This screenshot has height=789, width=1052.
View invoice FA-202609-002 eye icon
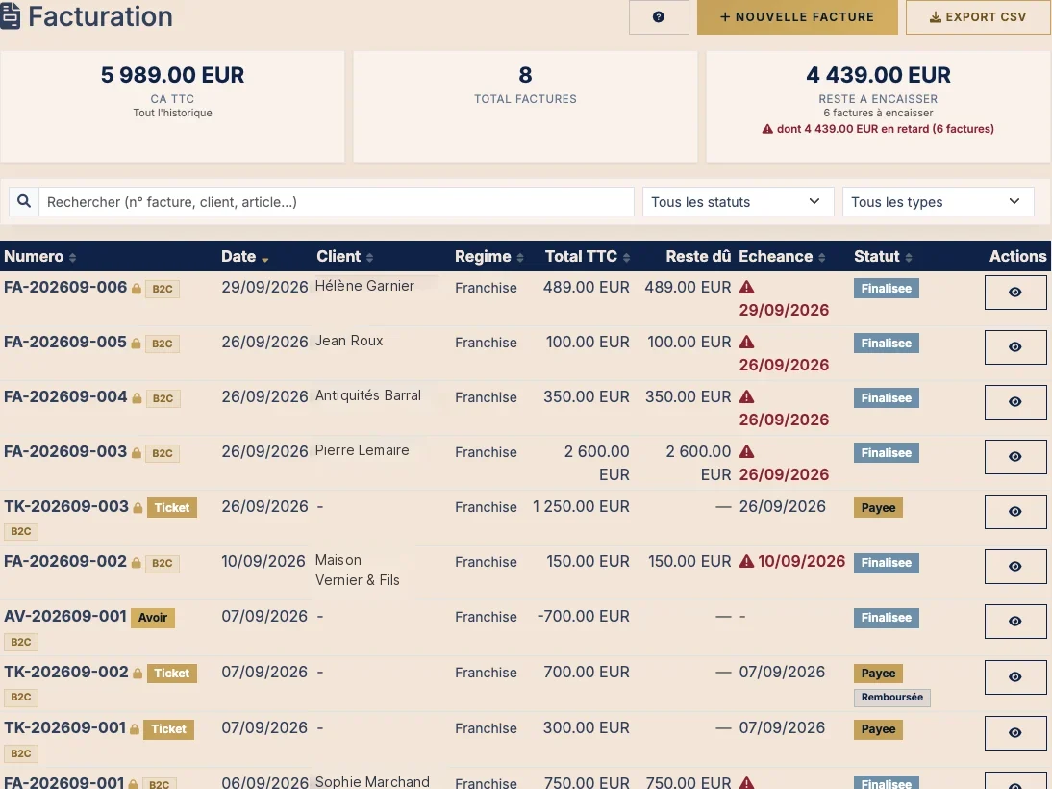[1015, 567]
